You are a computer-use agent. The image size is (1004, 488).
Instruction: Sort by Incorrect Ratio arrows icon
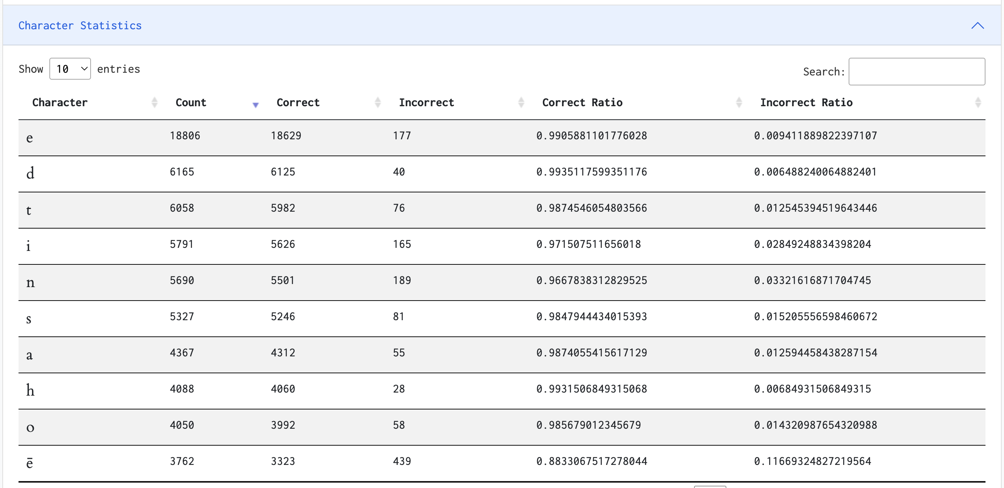[977, 102]
